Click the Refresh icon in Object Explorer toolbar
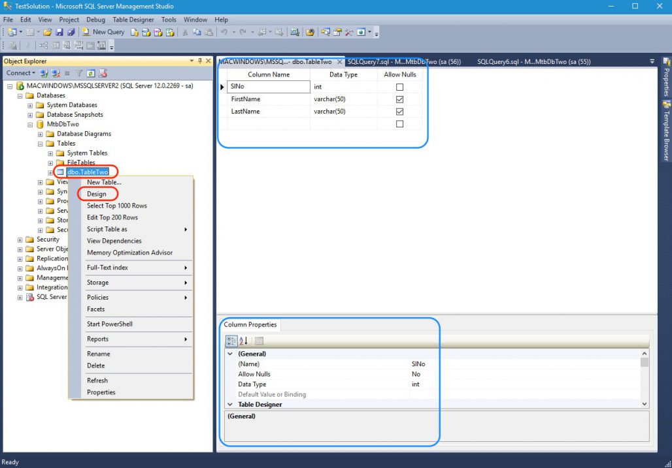This screenshot has height=468, width=672. tap(91, 73)
